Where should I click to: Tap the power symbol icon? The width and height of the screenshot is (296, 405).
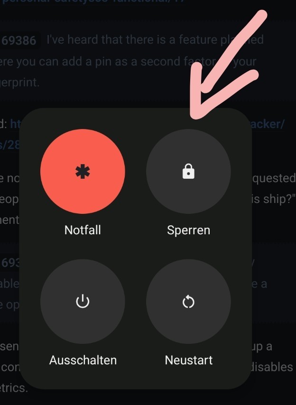pyautogui.click(x=83, y=301)
